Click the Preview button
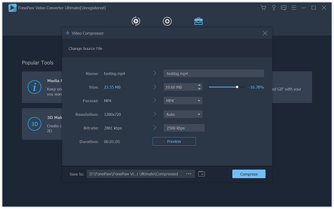The height and width of the screenshot is (209, 334). click(x=174, y=142)
